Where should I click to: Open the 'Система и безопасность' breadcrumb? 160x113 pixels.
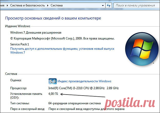coord(27,5)
